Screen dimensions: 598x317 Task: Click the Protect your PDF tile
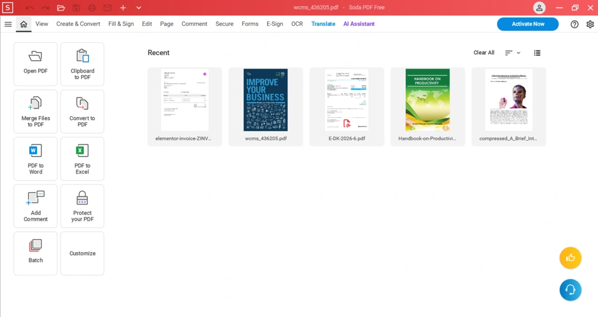tap(83, 206)
